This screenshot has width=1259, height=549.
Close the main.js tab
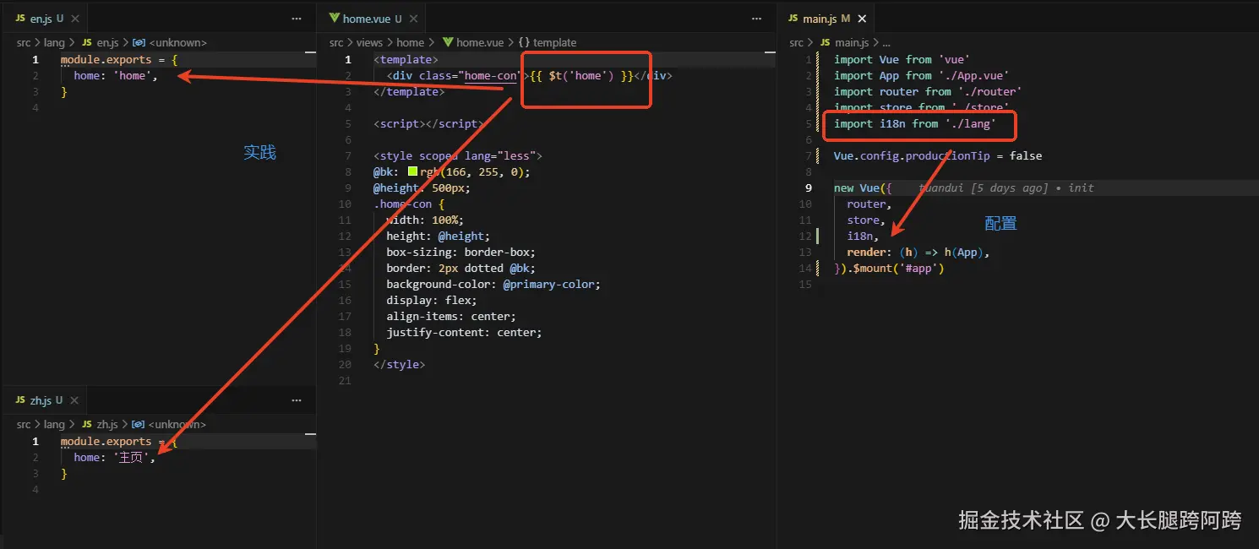(x=862, y=18)
